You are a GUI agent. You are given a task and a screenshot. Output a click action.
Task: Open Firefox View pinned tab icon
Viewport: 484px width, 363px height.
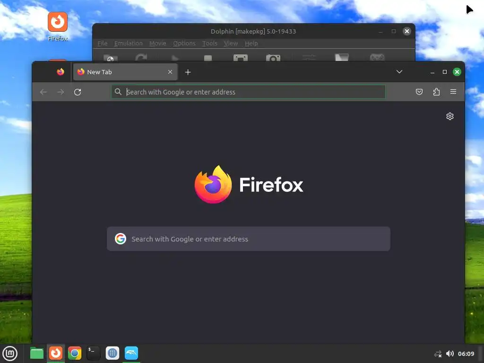point(60,72)
